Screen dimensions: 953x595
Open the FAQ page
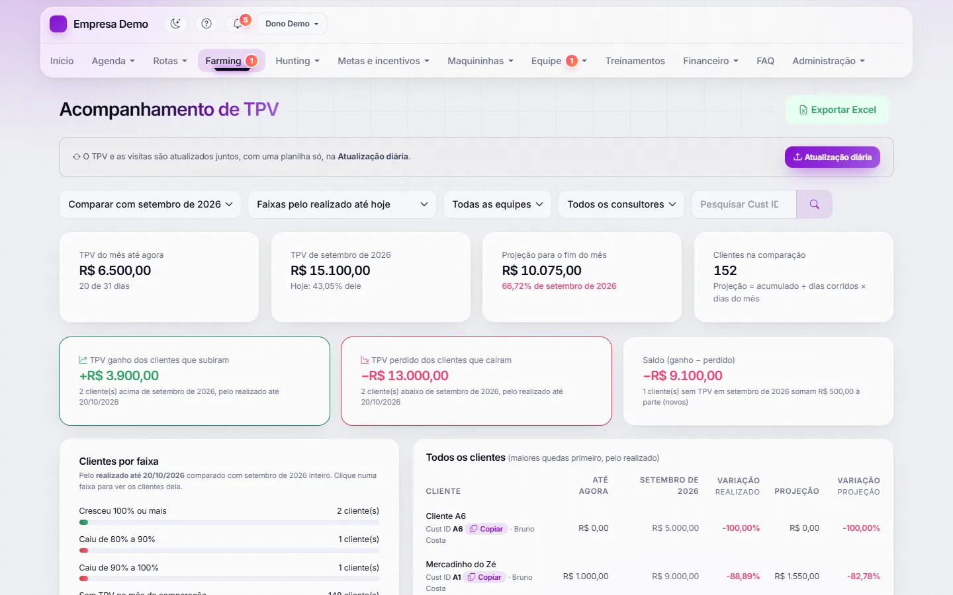click(765, 61)
